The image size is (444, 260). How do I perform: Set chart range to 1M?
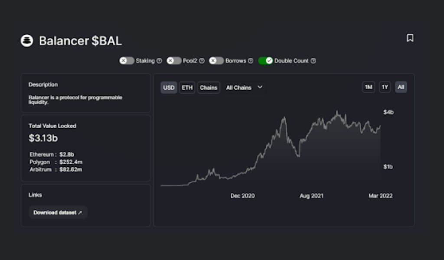coord(369,88)
